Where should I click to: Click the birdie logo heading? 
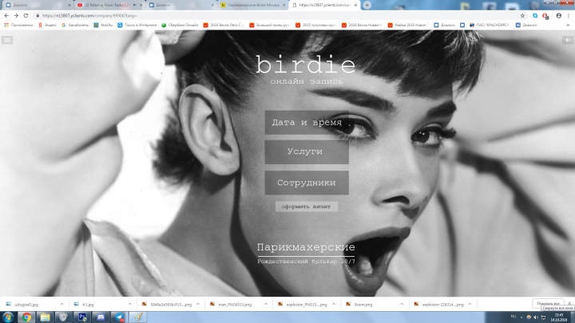305,65
